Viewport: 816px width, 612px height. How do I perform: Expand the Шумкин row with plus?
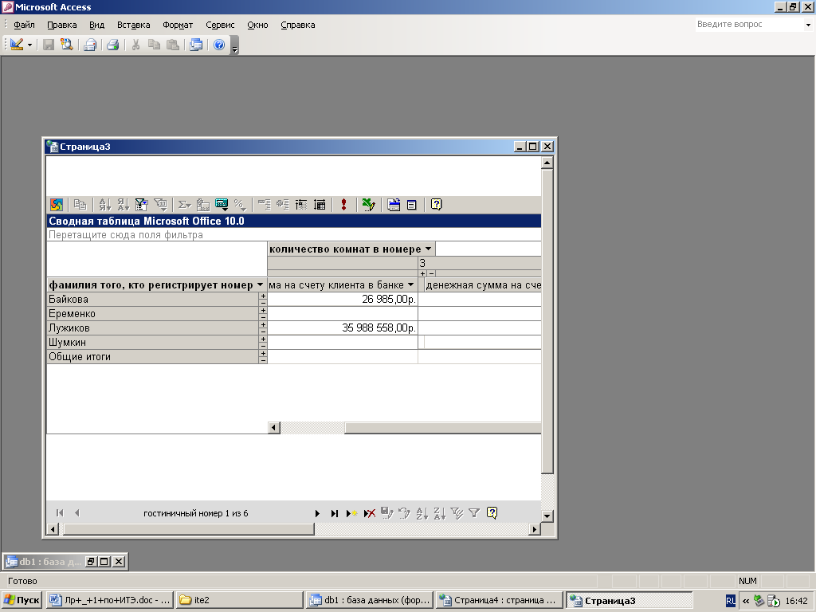(263, 339)
